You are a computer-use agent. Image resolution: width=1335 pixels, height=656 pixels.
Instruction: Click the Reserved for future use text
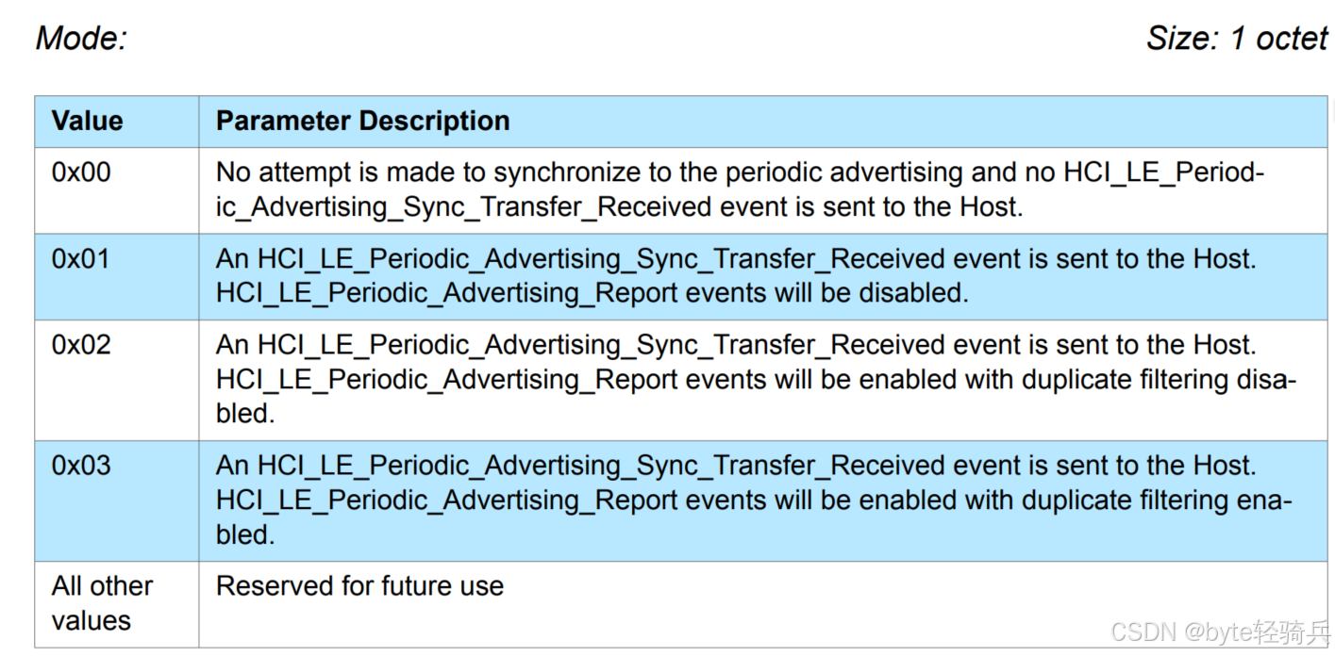pos(359,586)
